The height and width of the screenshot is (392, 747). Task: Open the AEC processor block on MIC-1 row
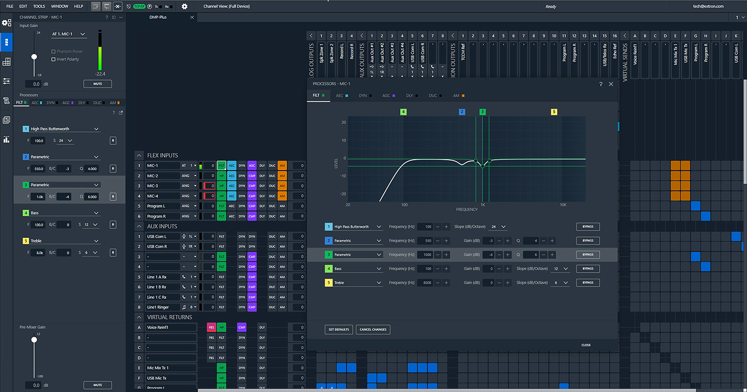coord(232,165)
